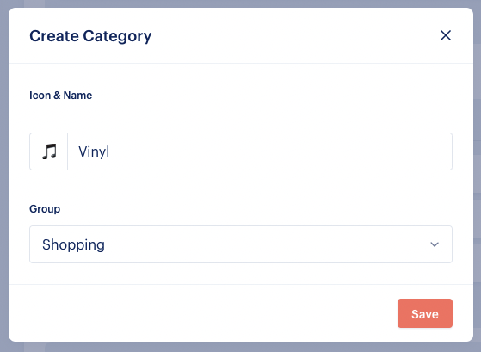This screenshot has height=352, width=481.
Task: Click the X icon at dialog top-right
Action: pos(446,35)
